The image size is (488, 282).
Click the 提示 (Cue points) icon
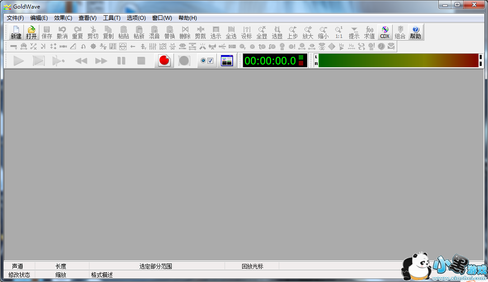[354, 32]
